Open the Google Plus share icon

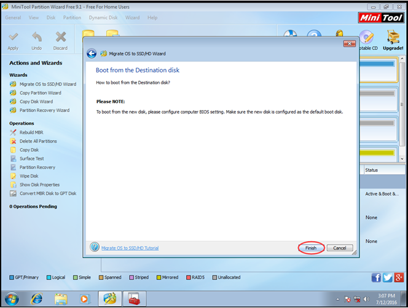click(399, 277)
